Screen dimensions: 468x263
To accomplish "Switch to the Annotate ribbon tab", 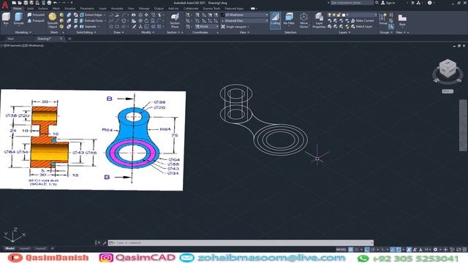I will click(x=117, y=9).
